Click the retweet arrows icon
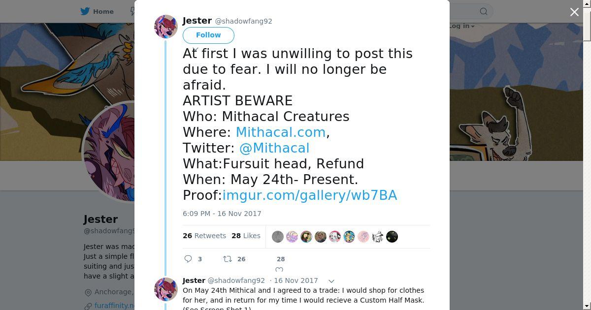The height and width of the screenshot is (310, 591). (227, 259)
